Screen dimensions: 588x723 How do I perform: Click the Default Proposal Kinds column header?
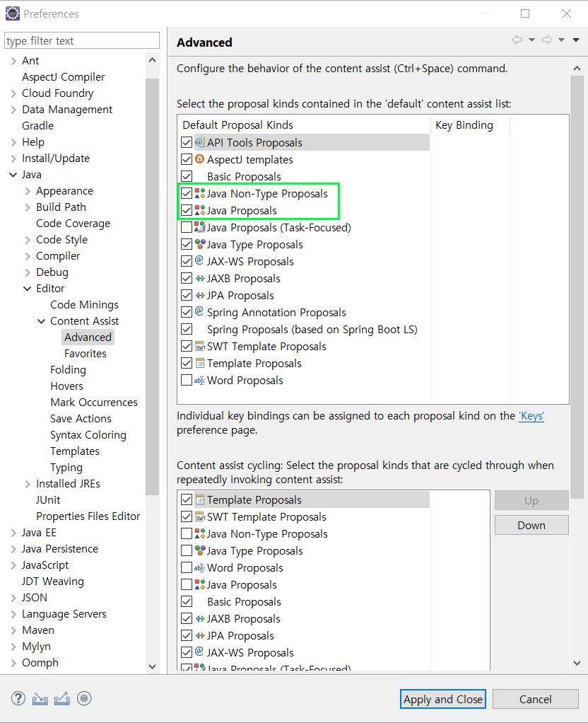click(304, 125)
